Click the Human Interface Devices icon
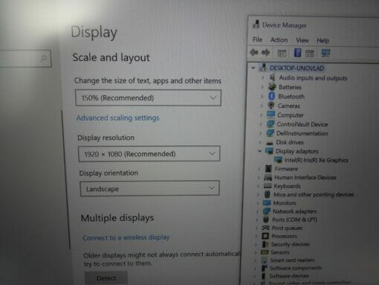 tap(268, 177)
